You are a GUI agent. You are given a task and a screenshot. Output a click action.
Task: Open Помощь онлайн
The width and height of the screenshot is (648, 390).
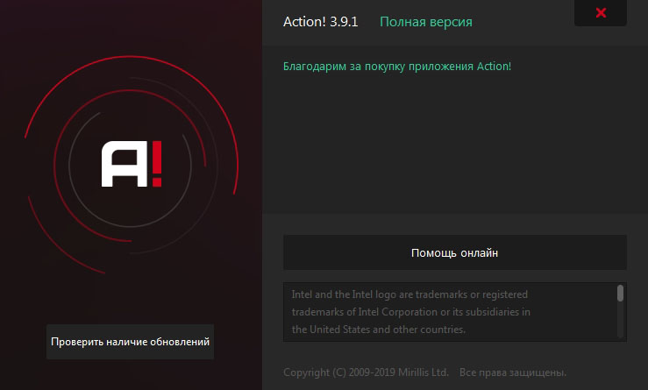click(x=454, y=252)
